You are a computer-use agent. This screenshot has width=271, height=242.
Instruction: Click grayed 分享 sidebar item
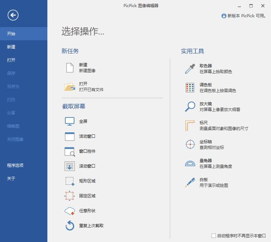pyautogui.click(x=24, y=113)
